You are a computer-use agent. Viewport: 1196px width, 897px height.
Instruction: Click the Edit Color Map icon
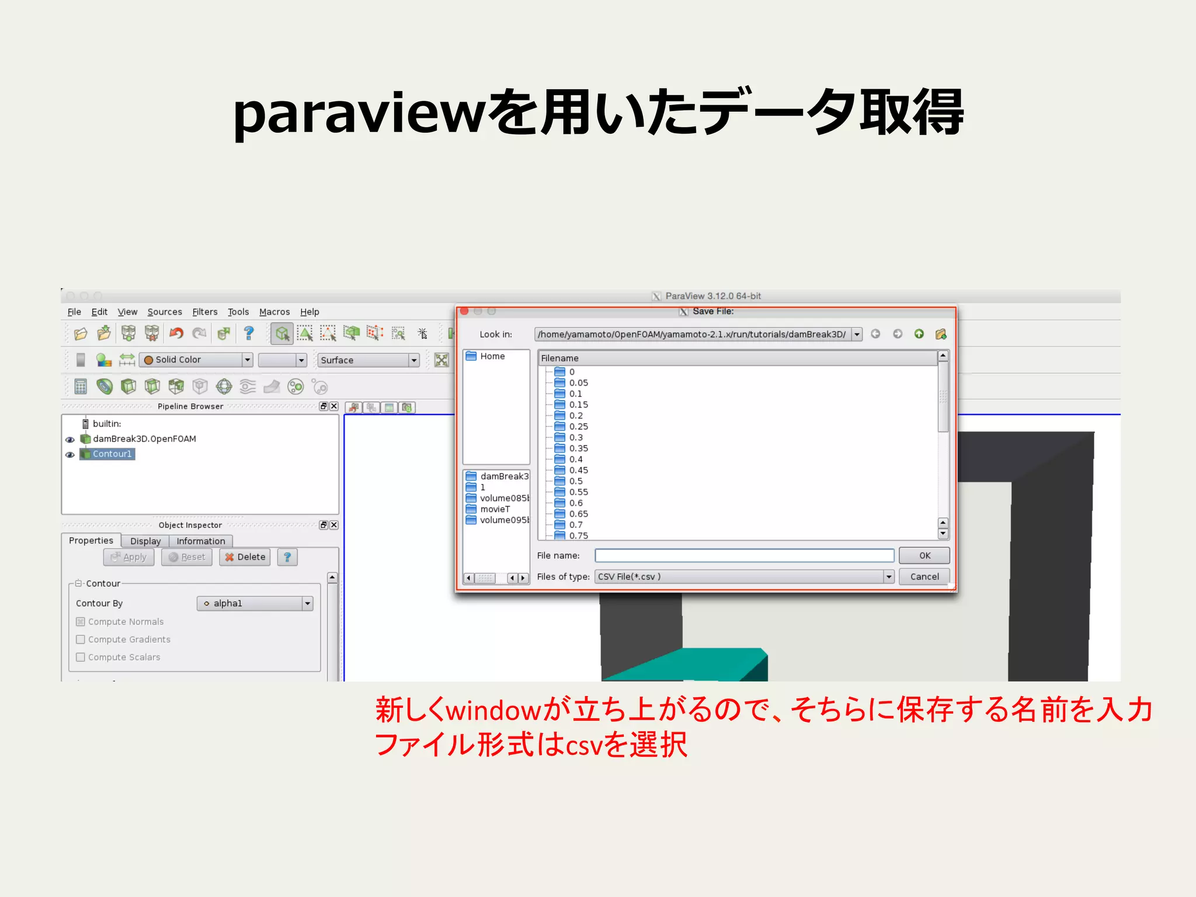pos(104,360)
